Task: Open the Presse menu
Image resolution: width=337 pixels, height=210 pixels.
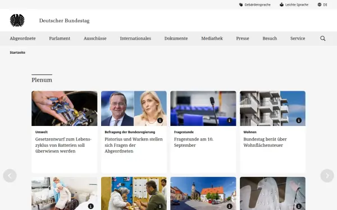Action: 243,38
